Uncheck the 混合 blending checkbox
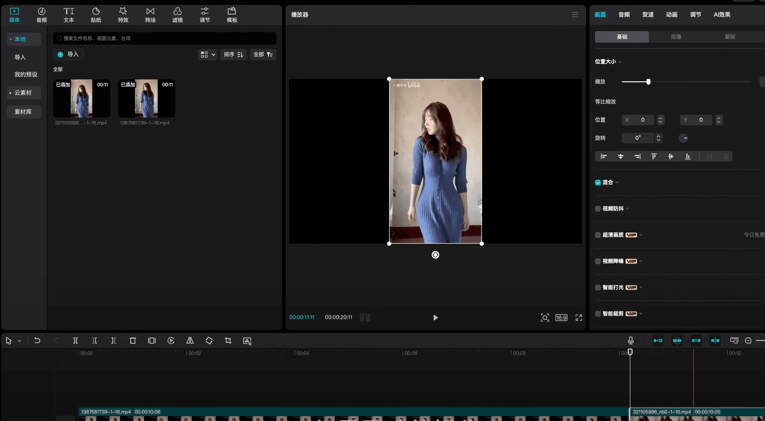765x421 pixels. coord(598,182)
